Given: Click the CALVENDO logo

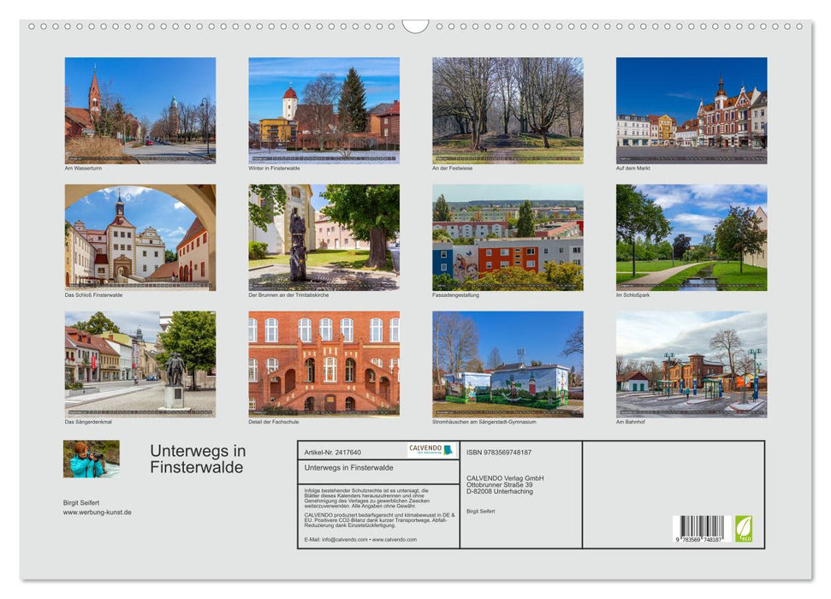Looking at the screenshot, I should click(431, 450).
